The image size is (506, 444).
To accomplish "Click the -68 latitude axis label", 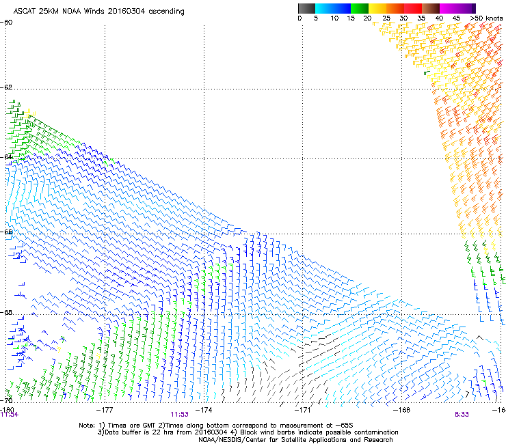I will click(x=6, y=312).
